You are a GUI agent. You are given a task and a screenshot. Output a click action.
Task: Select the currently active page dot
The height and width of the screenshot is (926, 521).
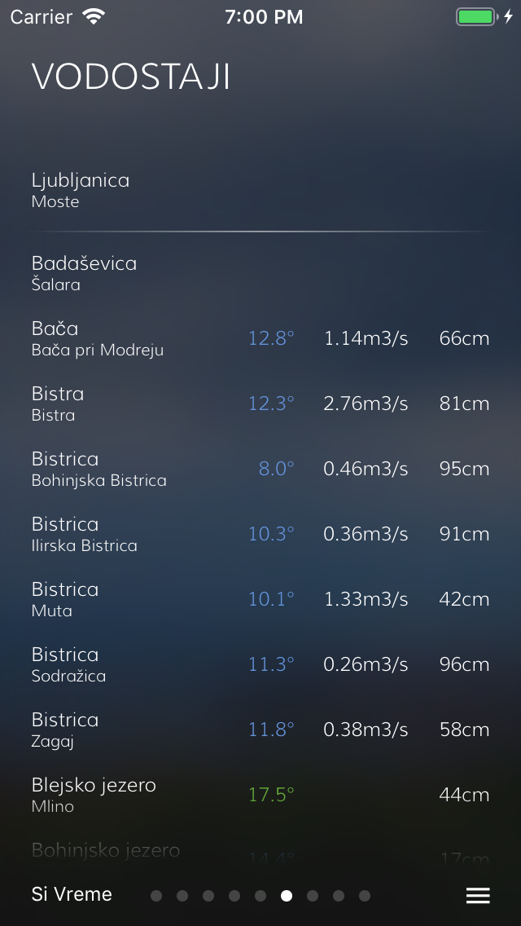click(x=287, y=896)
